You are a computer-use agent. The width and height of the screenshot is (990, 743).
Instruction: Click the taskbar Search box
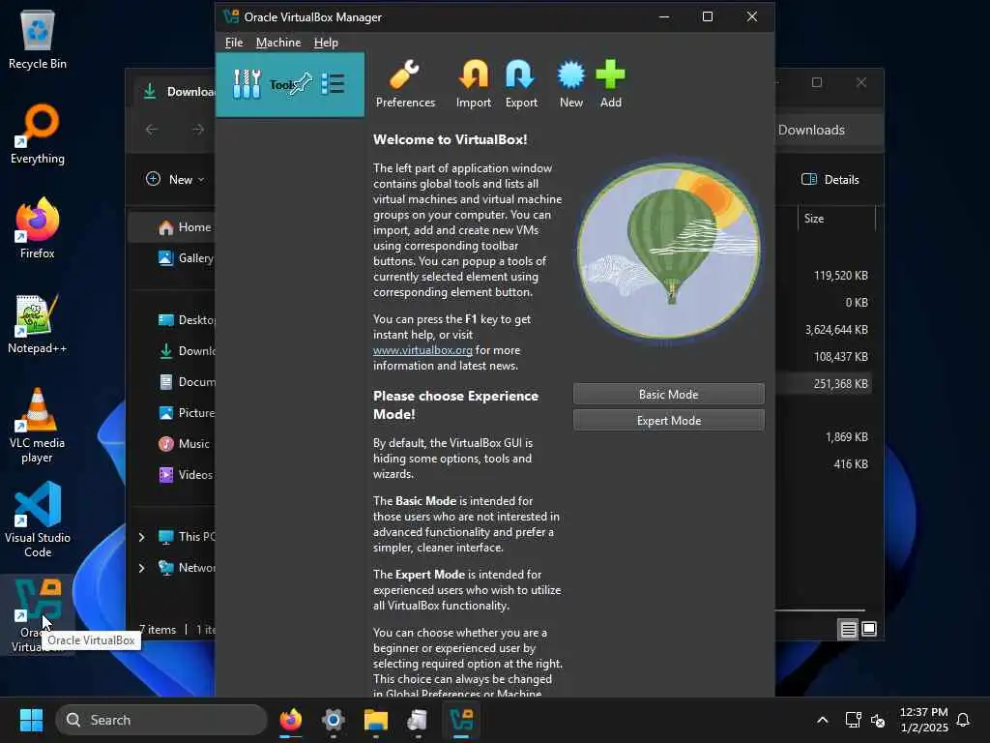161,720
